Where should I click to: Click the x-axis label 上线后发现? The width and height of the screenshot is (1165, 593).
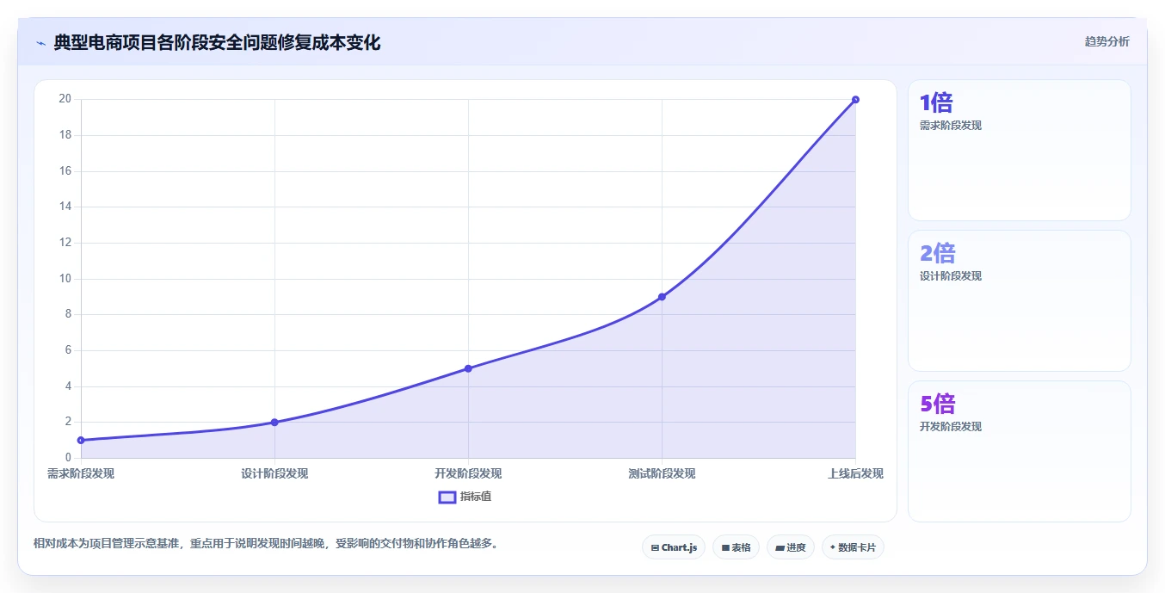point(855,473)
